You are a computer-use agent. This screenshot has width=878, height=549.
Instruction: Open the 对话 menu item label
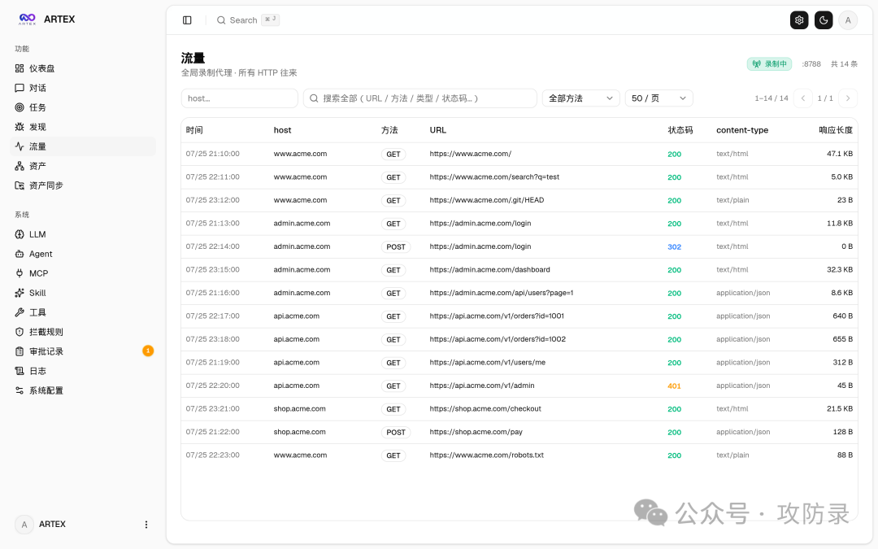point(37,88)
